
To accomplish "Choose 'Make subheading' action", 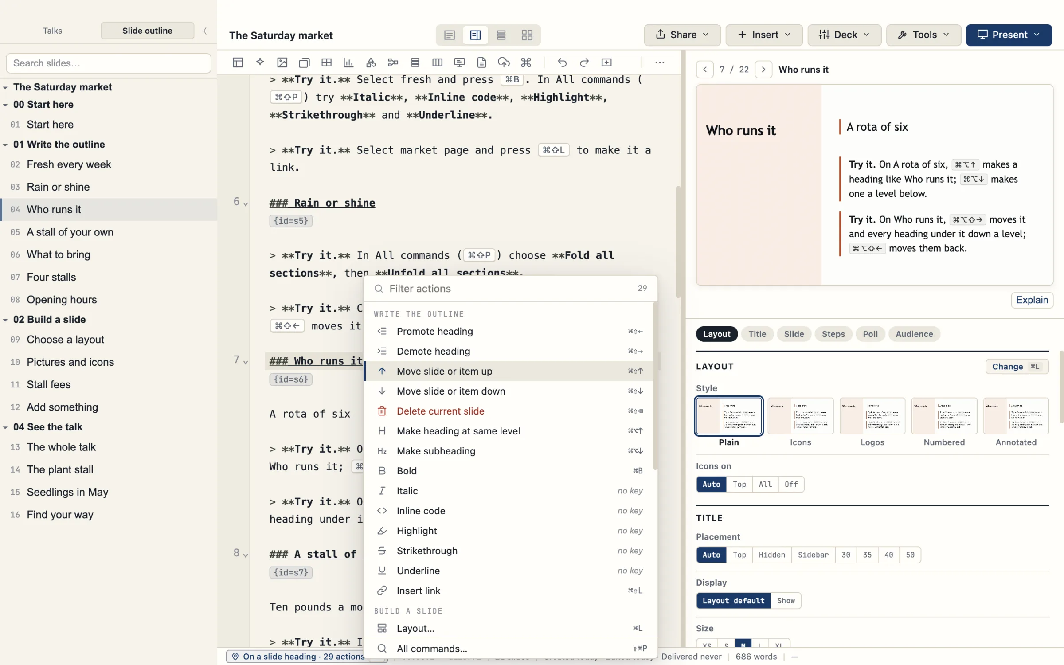I will coord(509,451).
